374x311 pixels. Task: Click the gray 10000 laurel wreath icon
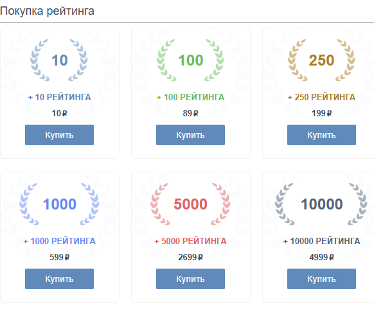pos(321,204)
